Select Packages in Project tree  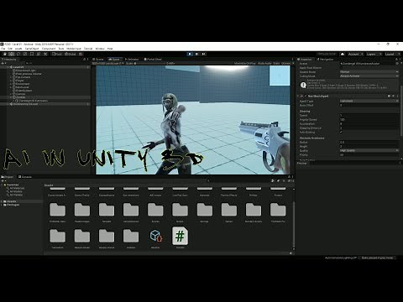tap(13, 205)
